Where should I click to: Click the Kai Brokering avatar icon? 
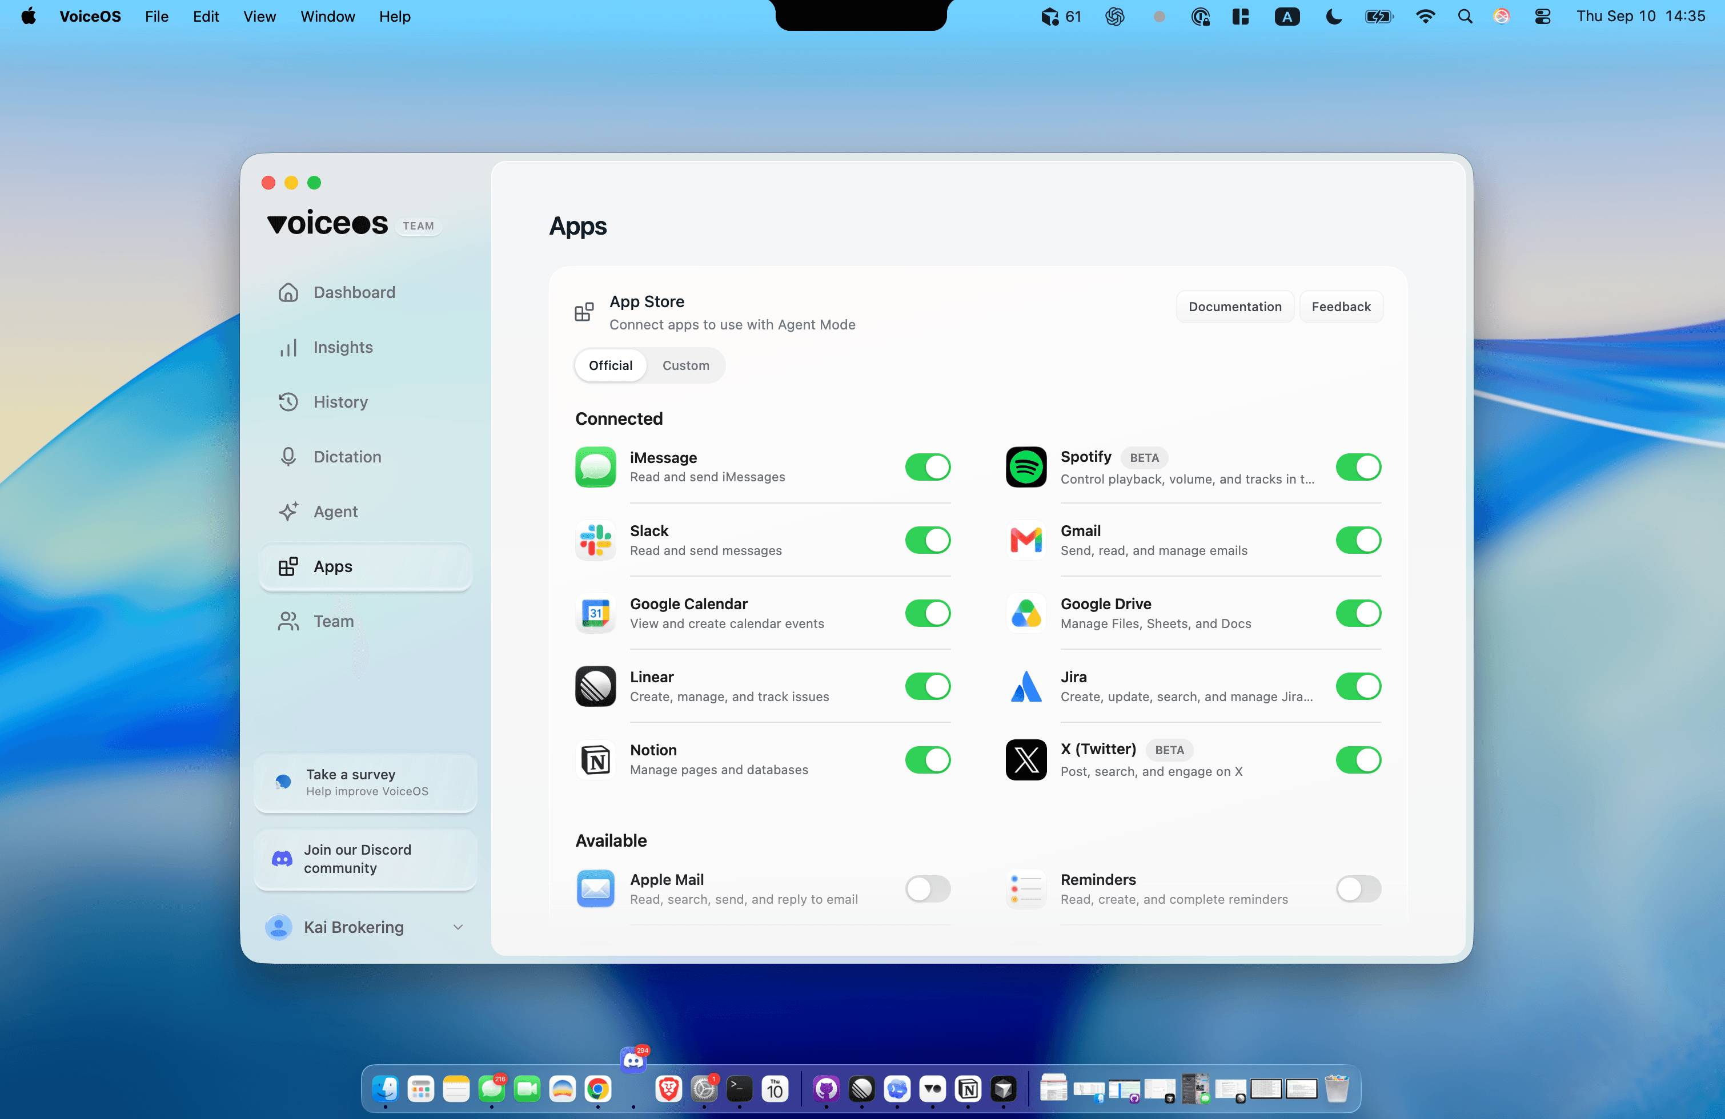click(x=278, y=927)
